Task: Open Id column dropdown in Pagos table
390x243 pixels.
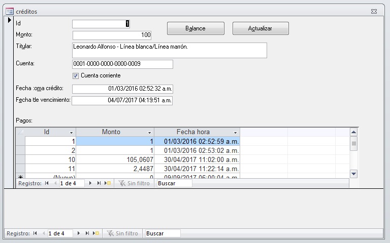Action: click(72, 132)
